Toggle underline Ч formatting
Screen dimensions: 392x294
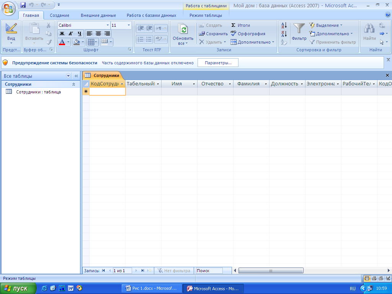tap(79, 34)
